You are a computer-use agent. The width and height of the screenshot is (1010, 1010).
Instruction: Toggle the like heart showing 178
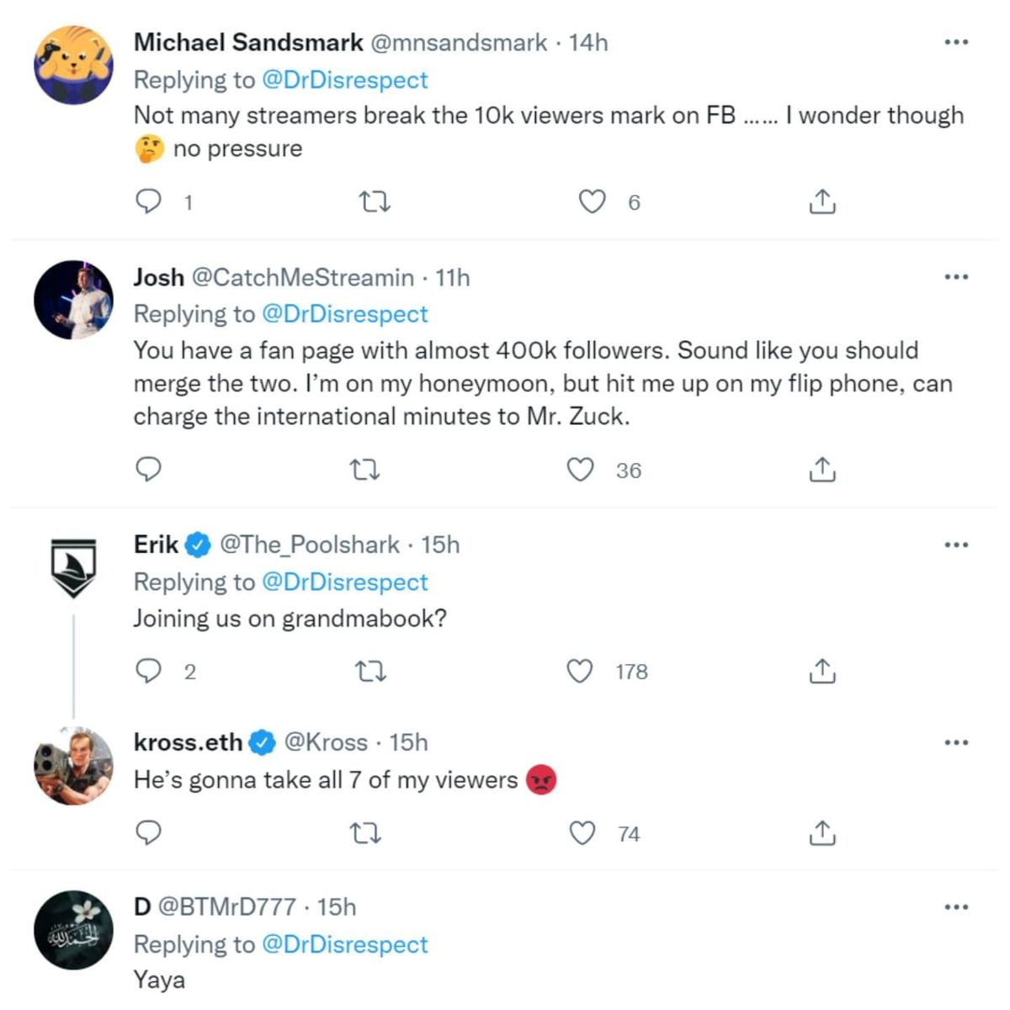pos(580,671)
